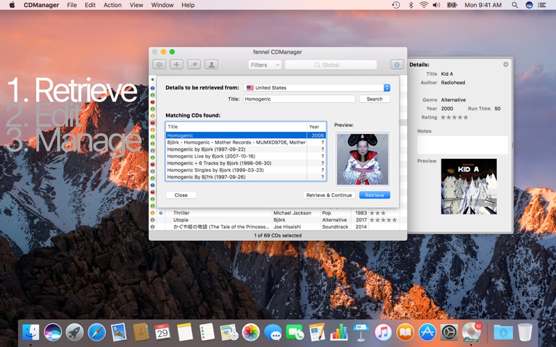The width and height of the screenshot is (556, 347).
Task: Open the Trash in Dock
Action: (x=525, y=332)
